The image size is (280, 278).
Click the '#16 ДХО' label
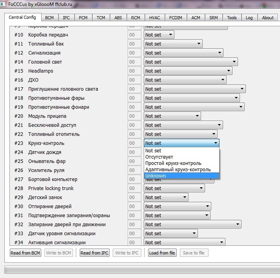(x=26, y=80)
